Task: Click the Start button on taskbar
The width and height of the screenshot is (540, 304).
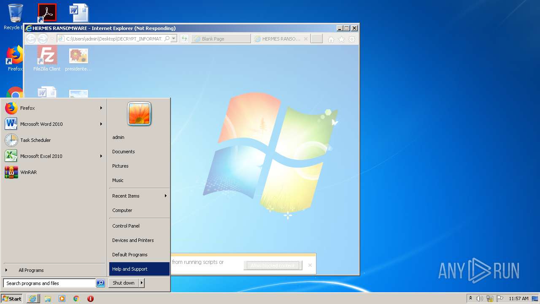Action: tap(12, 299)
